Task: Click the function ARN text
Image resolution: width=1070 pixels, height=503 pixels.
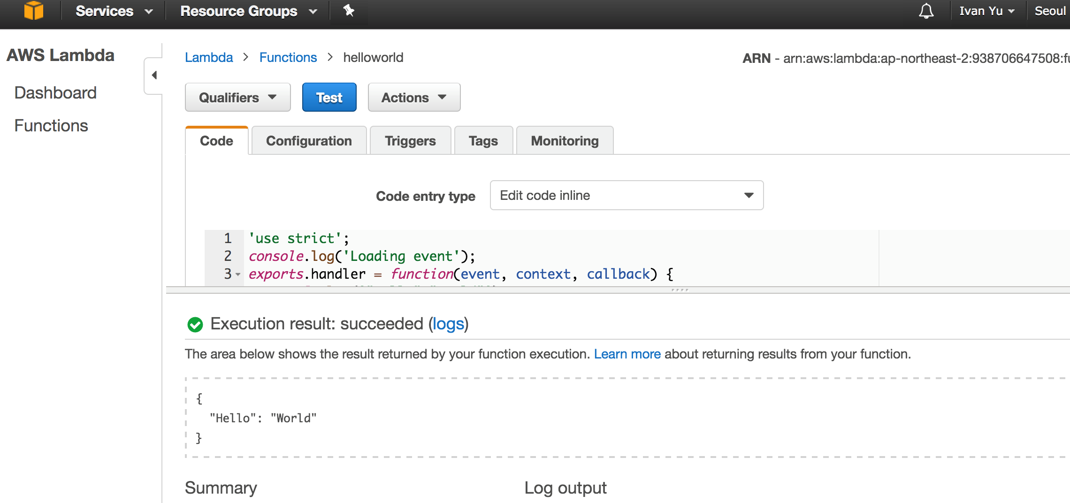Action: click(x=906, y=58)
